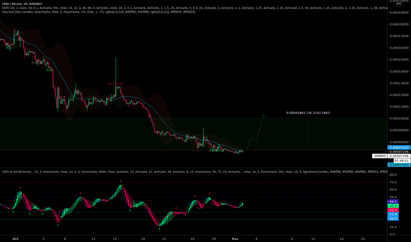Click the green 42.4 RSI value label
Image resolution: width=411 pixels, height=242 pixels.
(393, 205)
